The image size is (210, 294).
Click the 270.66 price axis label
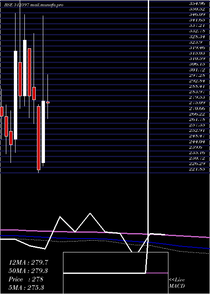coord(197,108)
